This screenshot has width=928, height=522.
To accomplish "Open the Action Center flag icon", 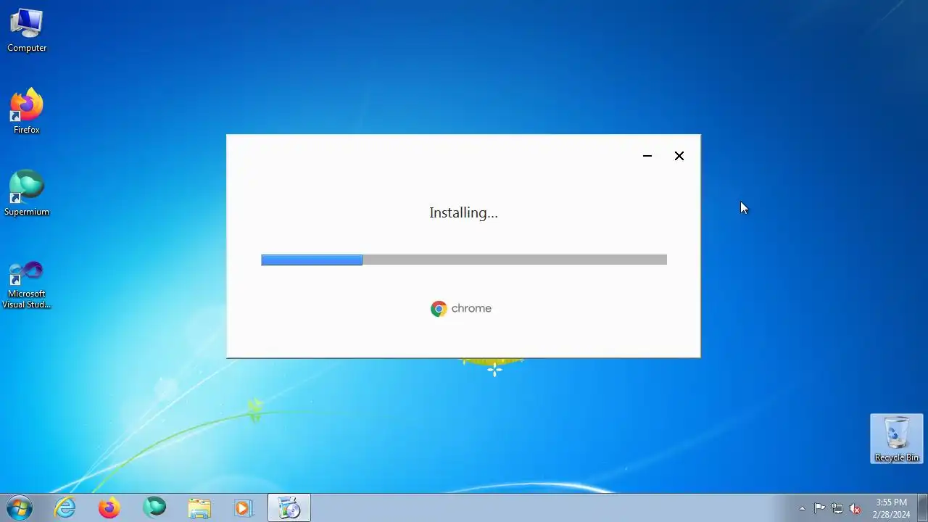I will (819, 508).
